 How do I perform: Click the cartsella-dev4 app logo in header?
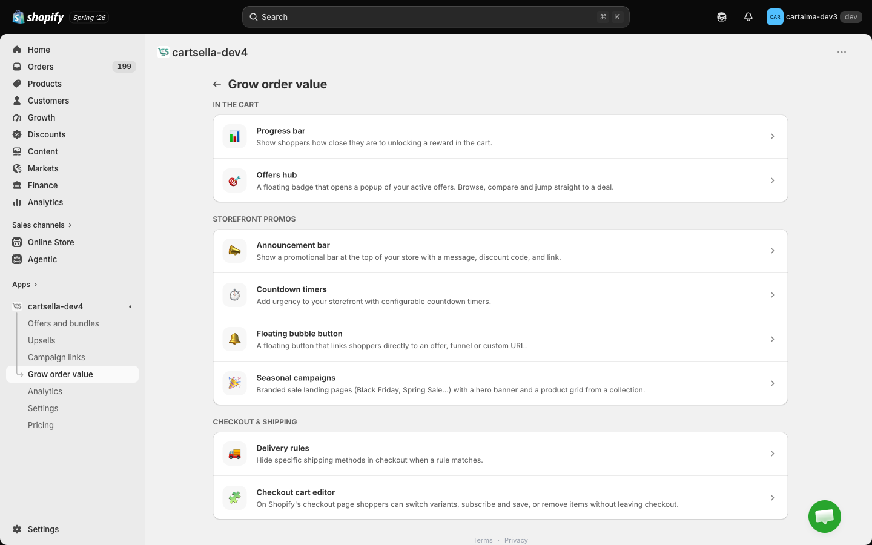163,52
